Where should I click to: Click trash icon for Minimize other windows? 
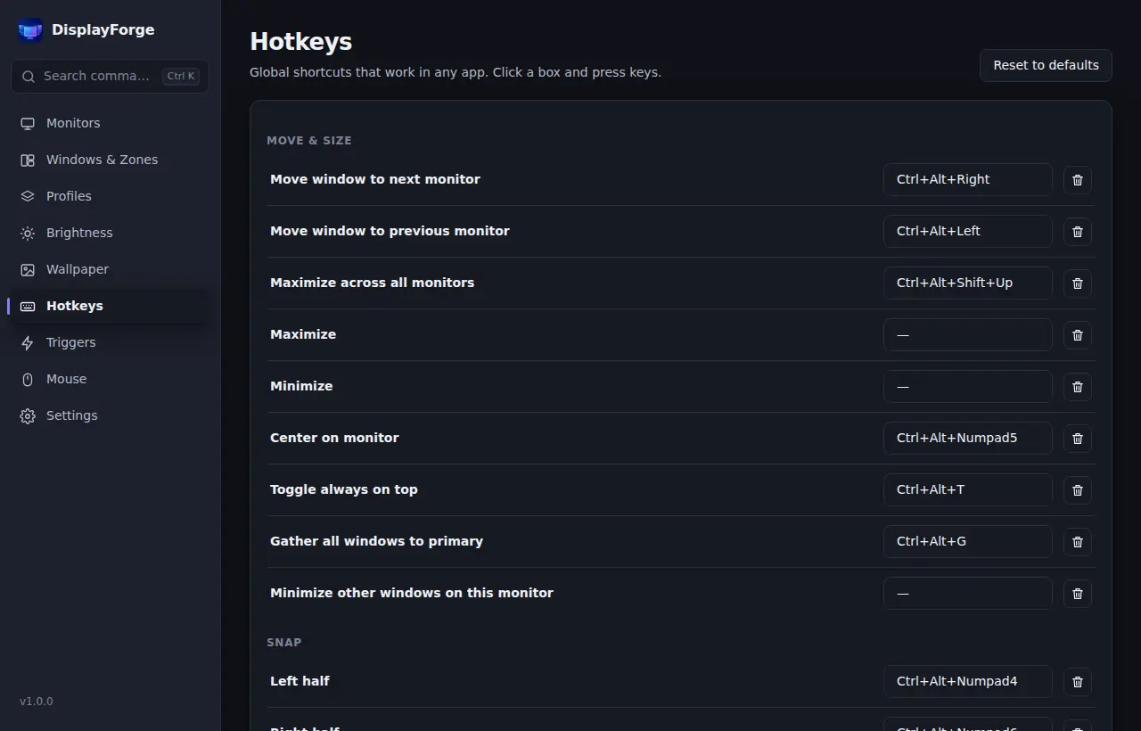pyautogui.click(x=1078, y=594)
